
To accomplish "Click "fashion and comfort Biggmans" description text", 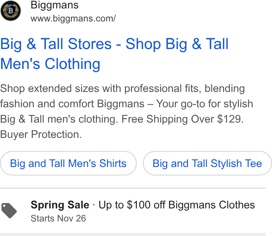I will coord(72,104).
